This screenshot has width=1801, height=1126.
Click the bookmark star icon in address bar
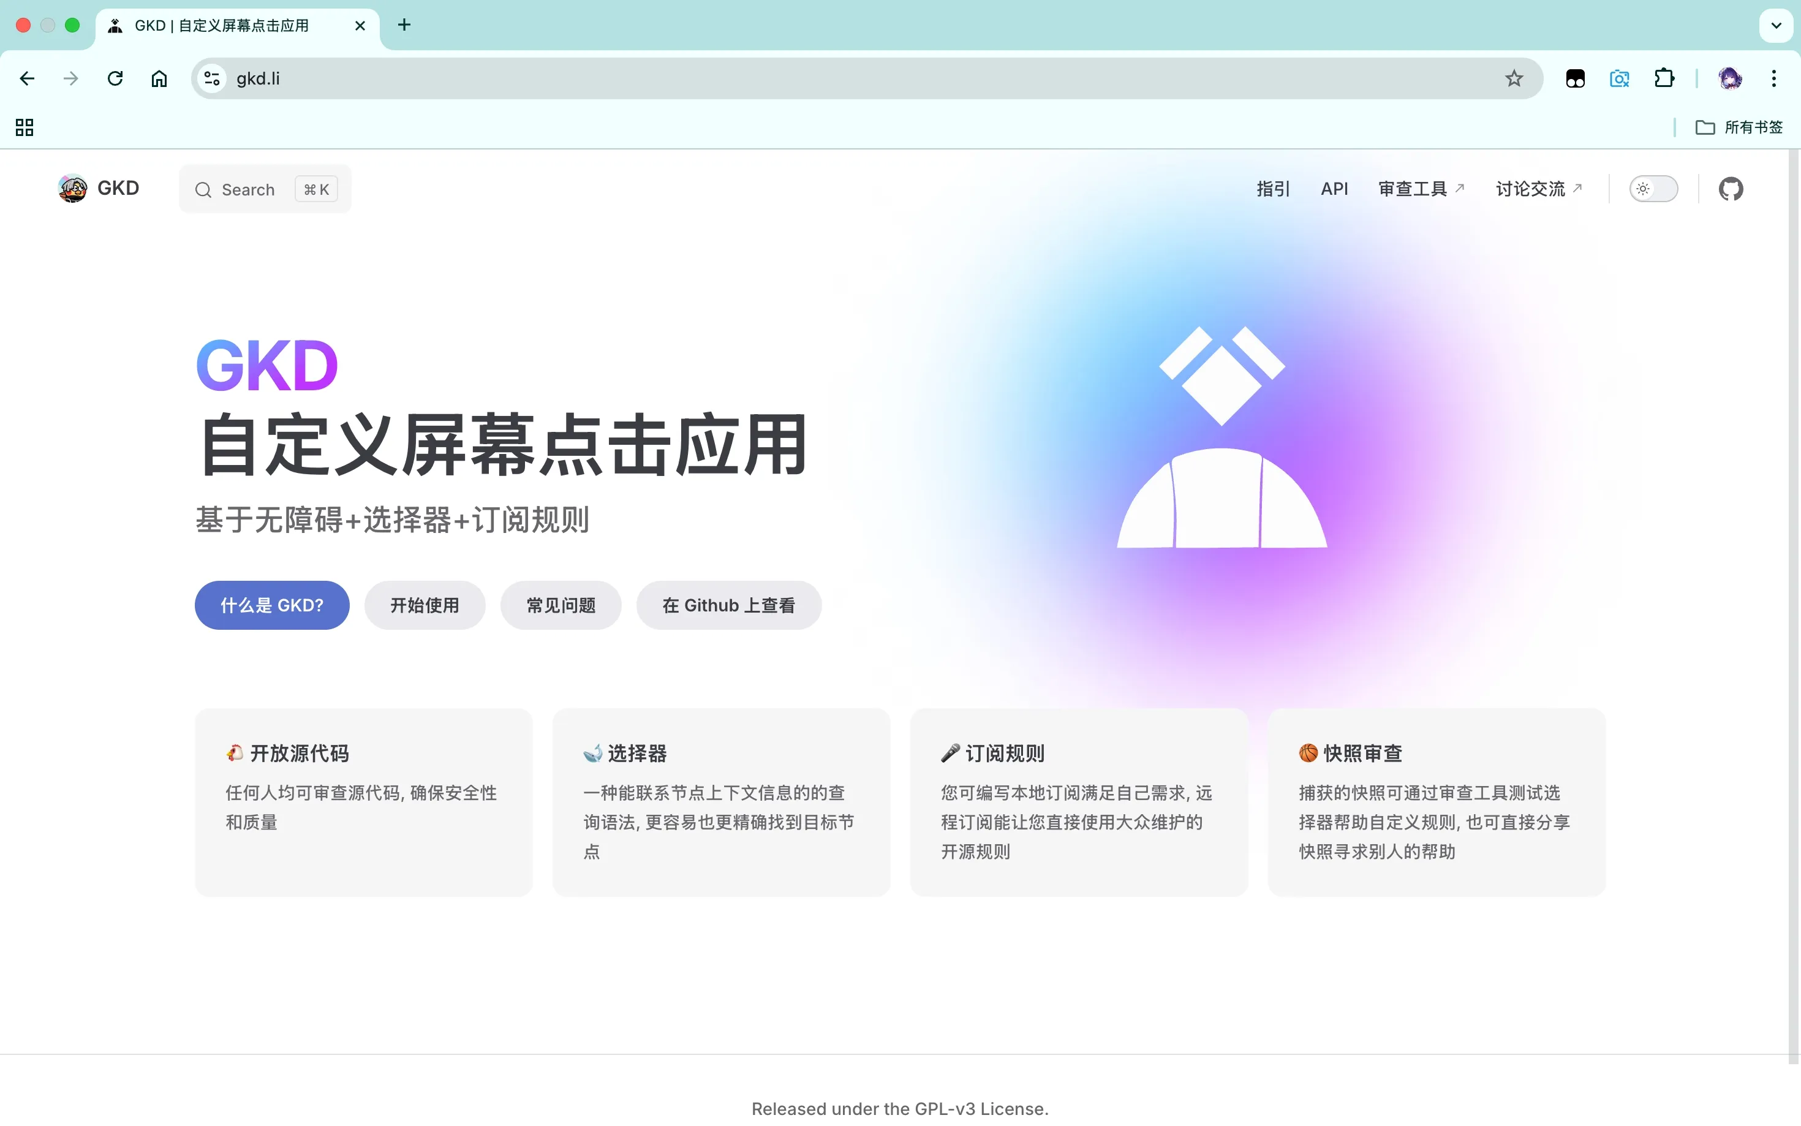(x=1514, y=79)
